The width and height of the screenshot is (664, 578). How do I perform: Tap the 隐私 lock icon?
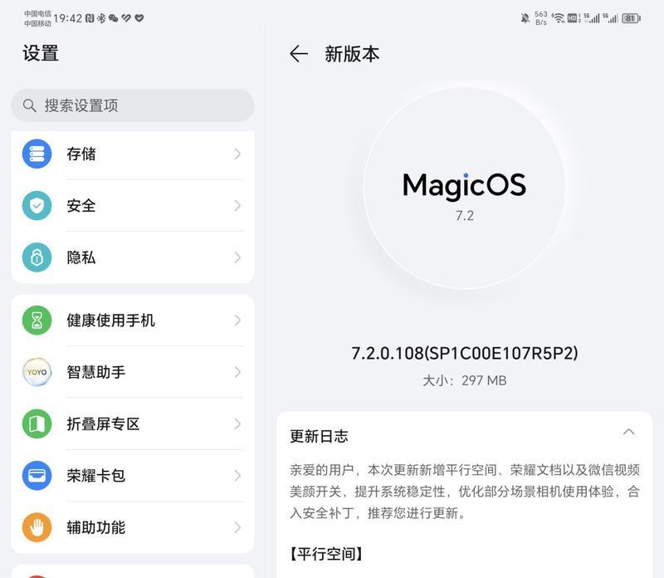click(37, 257)
